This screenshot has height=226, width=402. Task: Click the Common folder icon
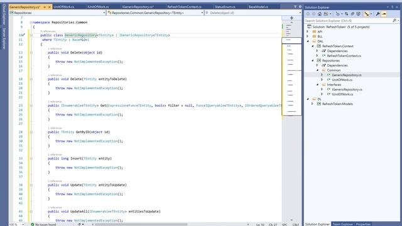tap(324, 70)
